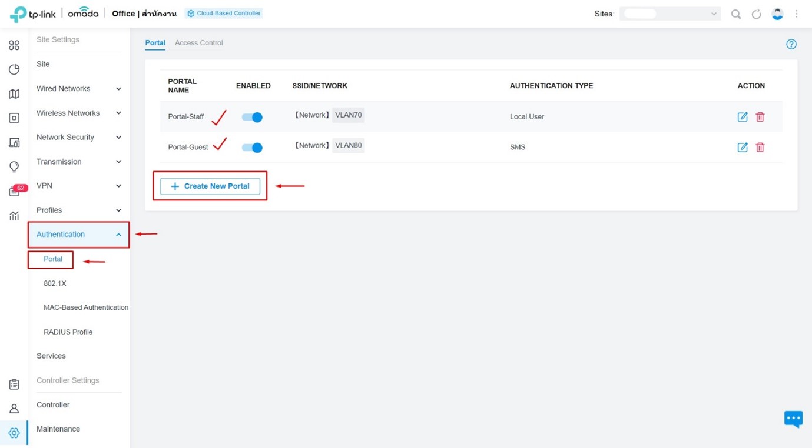
Task: Open RADIUS Profile settings
Action: coord(68,332)
